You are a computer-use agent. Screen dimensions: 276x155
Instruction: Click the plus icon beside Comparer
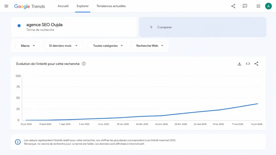[x=151, y=27]
